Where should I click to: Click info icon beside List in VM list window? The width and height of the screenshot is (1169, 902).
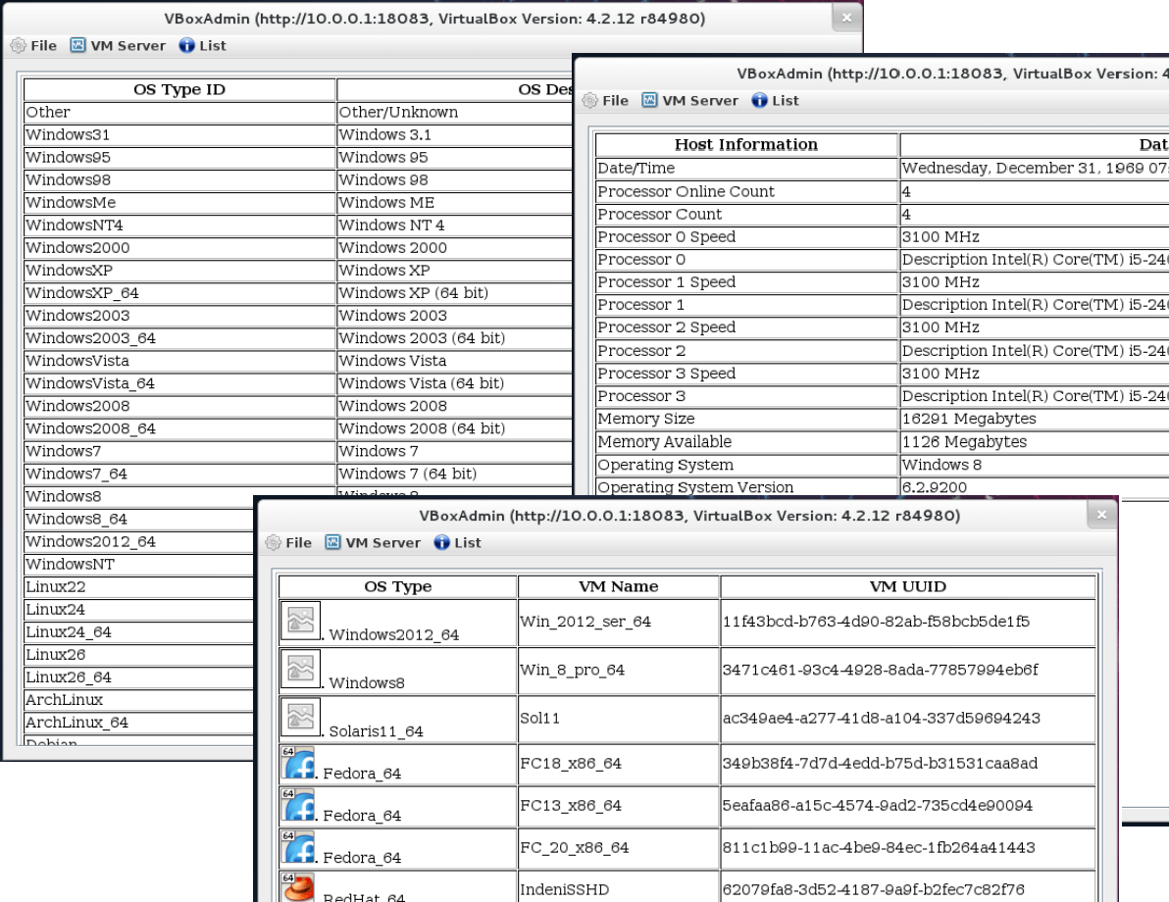click(x=441, y=543)
